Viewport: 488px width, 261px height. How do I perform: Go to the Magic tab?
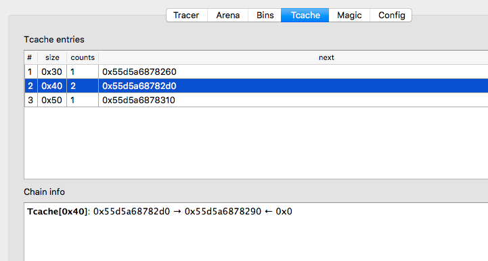tap(349, 16)
